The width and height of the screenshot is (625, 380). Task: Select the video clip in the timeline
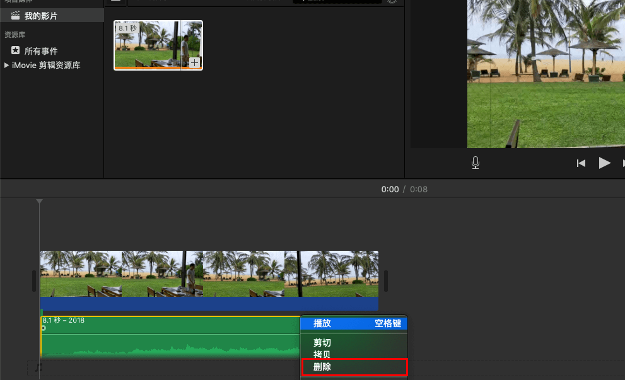point(209,273)
